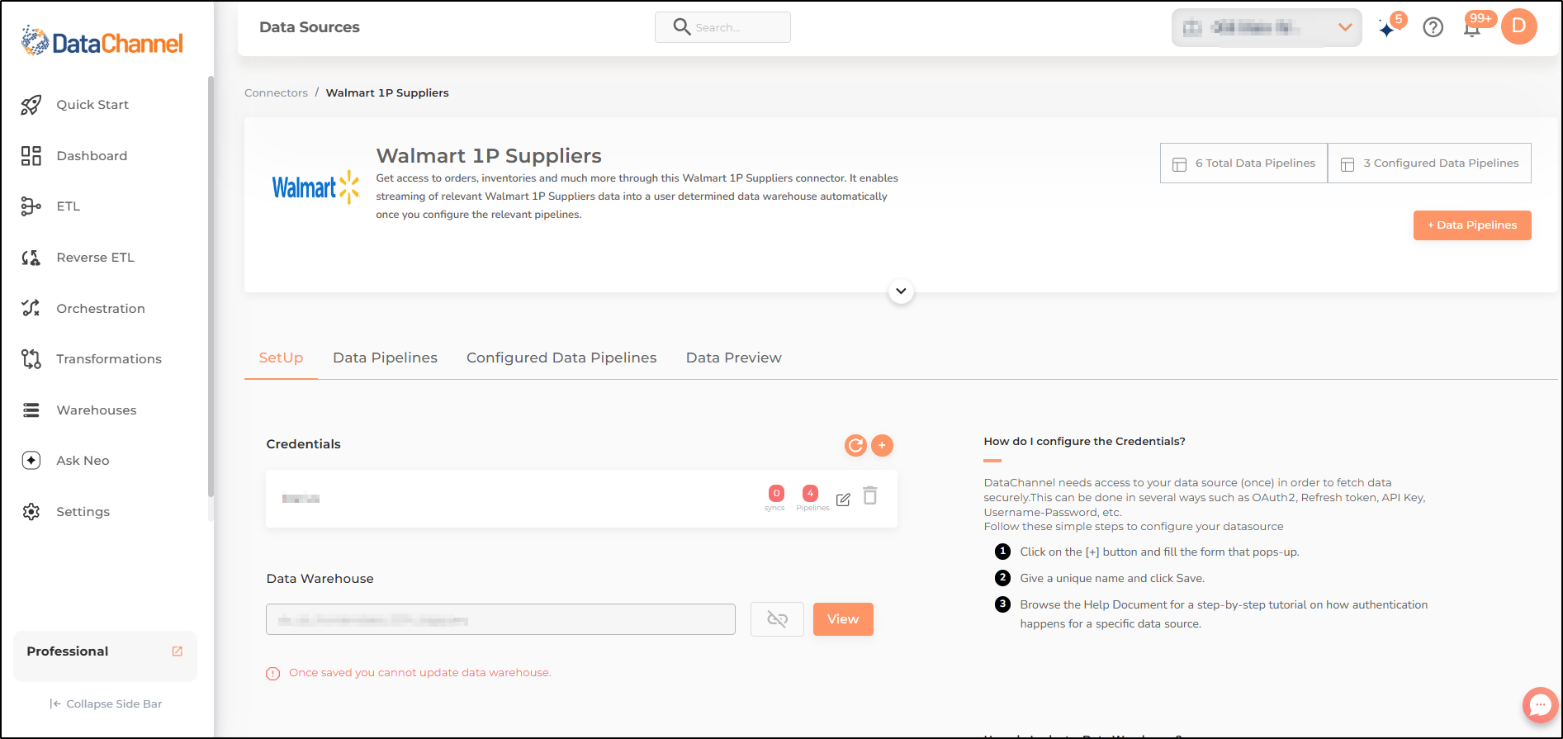Click the unlink data warehouse icon
1563x739 pixels.
pos(777,619)
